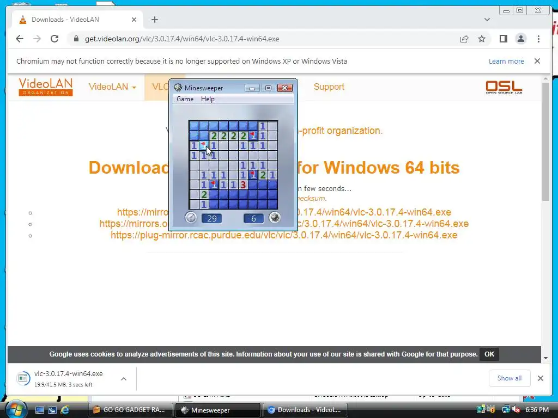Switch to Minesweeper taskbar button
The image size is (558, 418).
point(218,410)
